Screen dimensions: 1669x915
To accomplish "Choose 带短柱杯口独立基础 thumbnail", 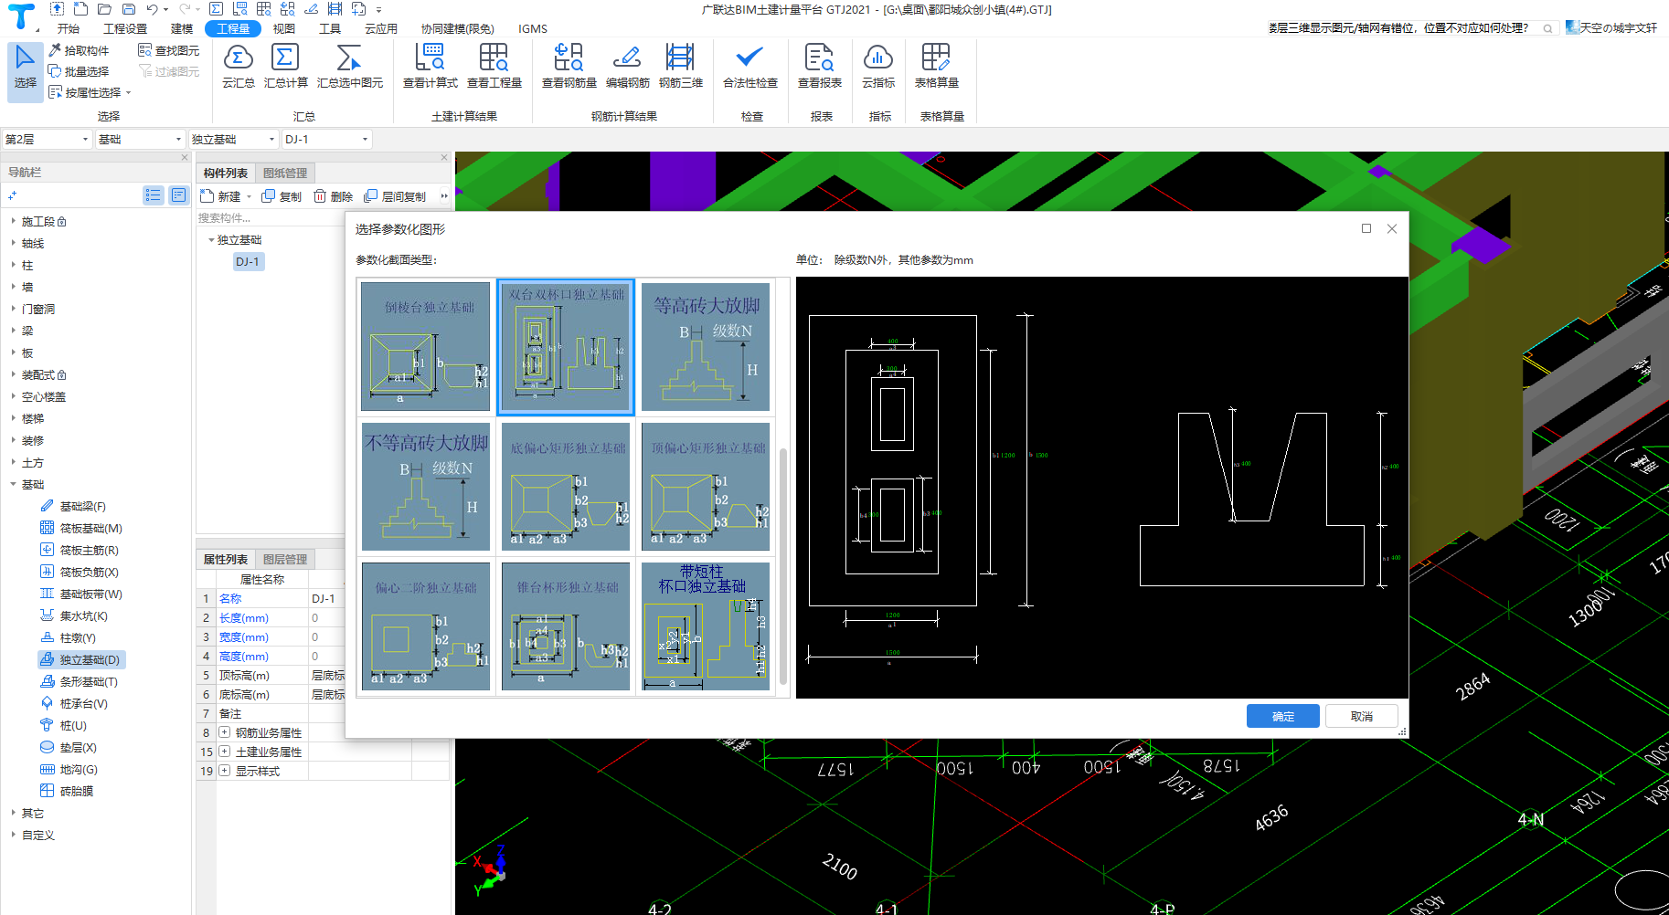I will [x=706, y=626].
